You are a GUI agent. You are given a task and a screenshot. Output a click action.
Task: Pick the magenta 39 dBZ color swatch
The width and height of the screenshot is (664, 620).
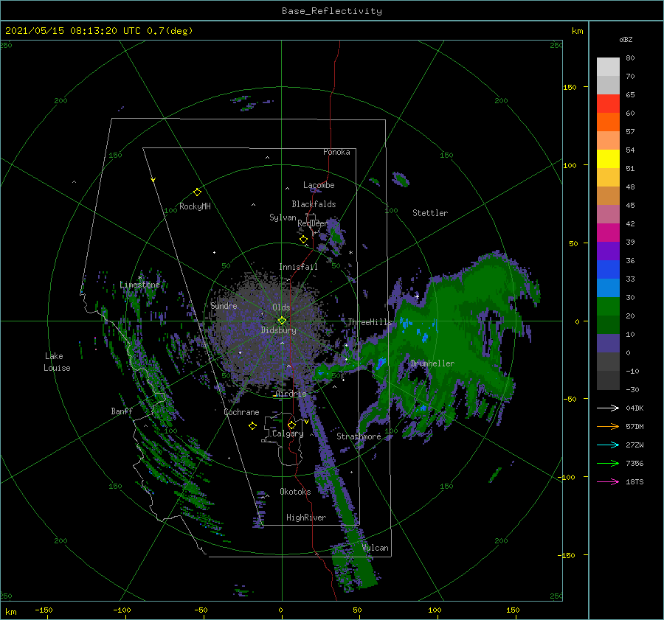point(608,233)
